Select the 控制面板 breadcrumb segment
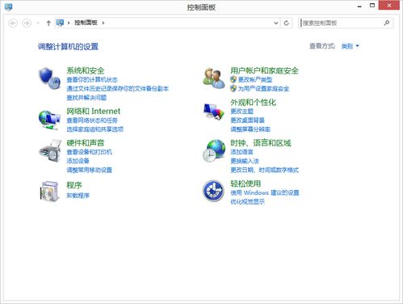 86,23
